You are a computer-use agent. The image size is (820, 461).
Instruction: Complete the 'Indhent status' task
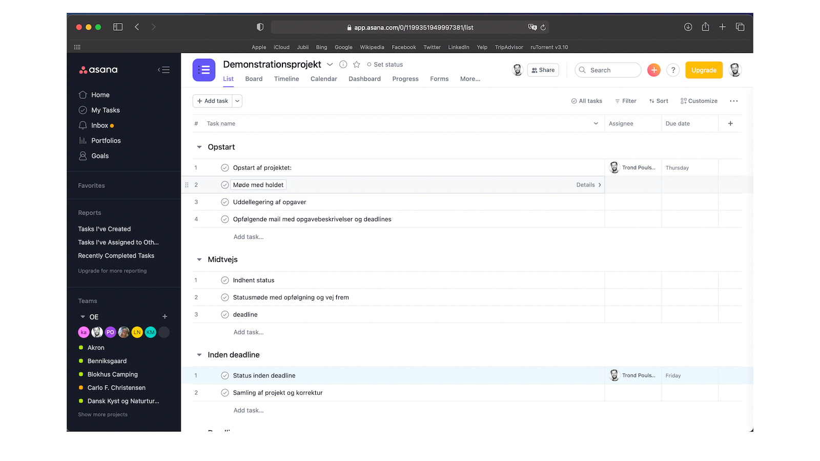point(224,280)
